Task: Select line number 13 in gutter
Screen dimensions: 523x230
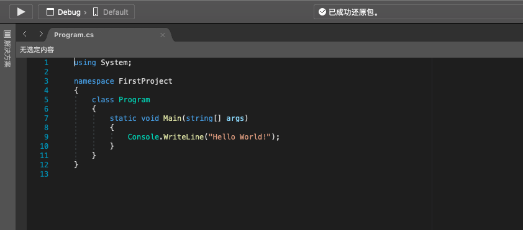Action: point(44,174)
